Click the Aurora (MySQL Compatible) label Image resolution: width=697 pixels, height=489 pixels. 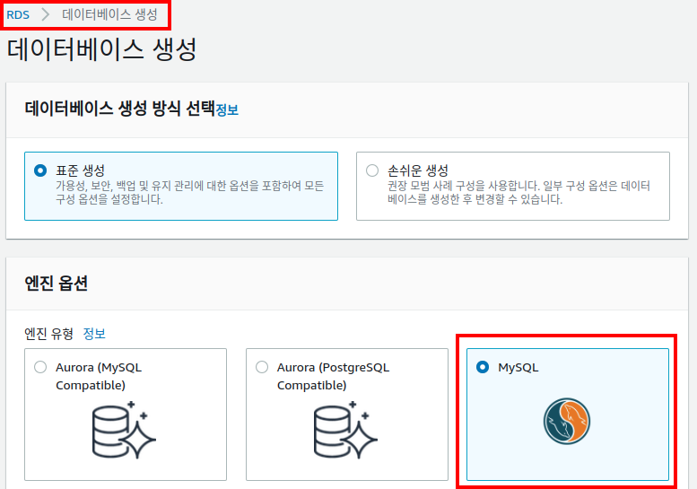click(x=99, y=376)
